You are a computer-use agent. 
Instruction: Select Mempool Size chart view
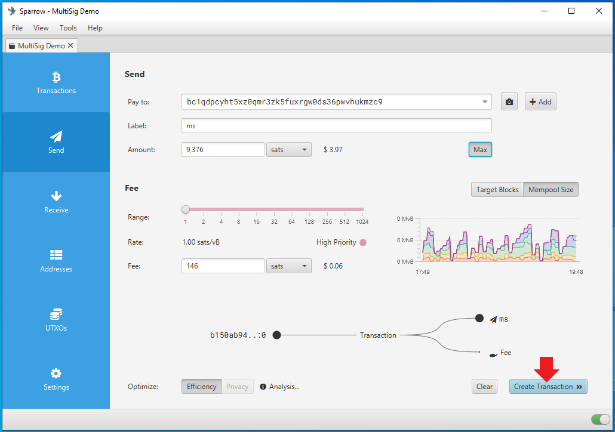click(551, 190)
